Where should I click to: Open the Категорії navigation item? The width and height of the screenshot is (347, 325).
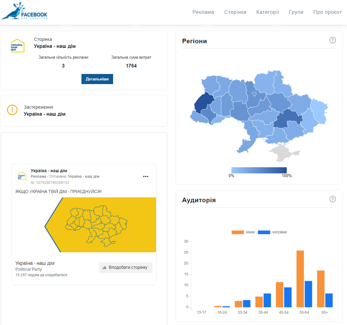(x=267, y=12)
